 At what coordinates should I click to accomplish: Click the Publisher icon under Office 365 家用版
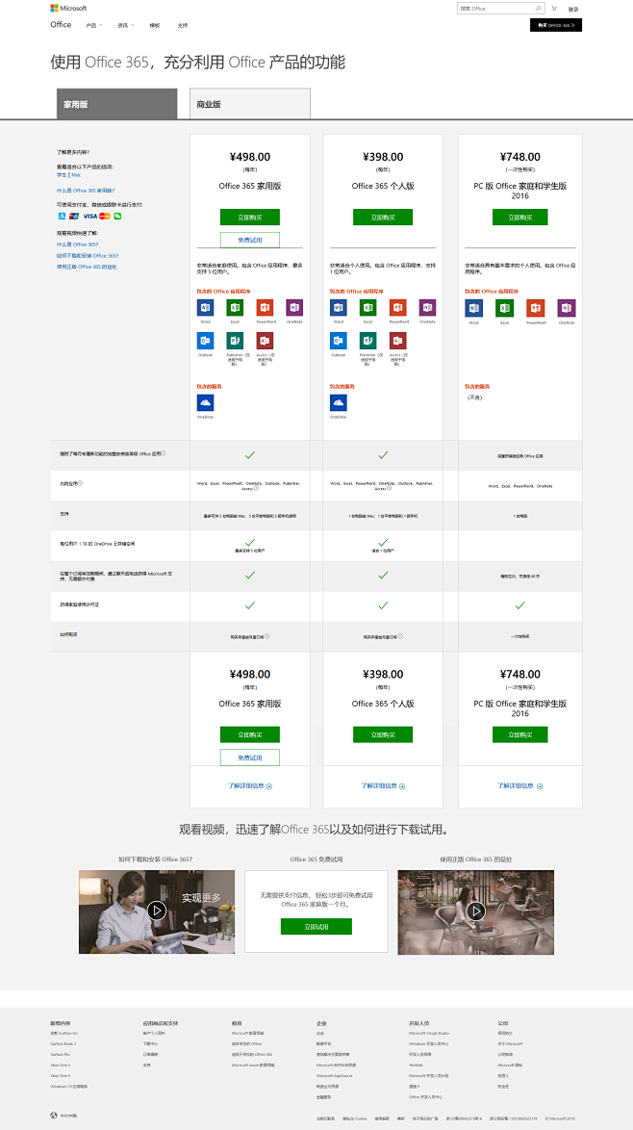(235, 341)
